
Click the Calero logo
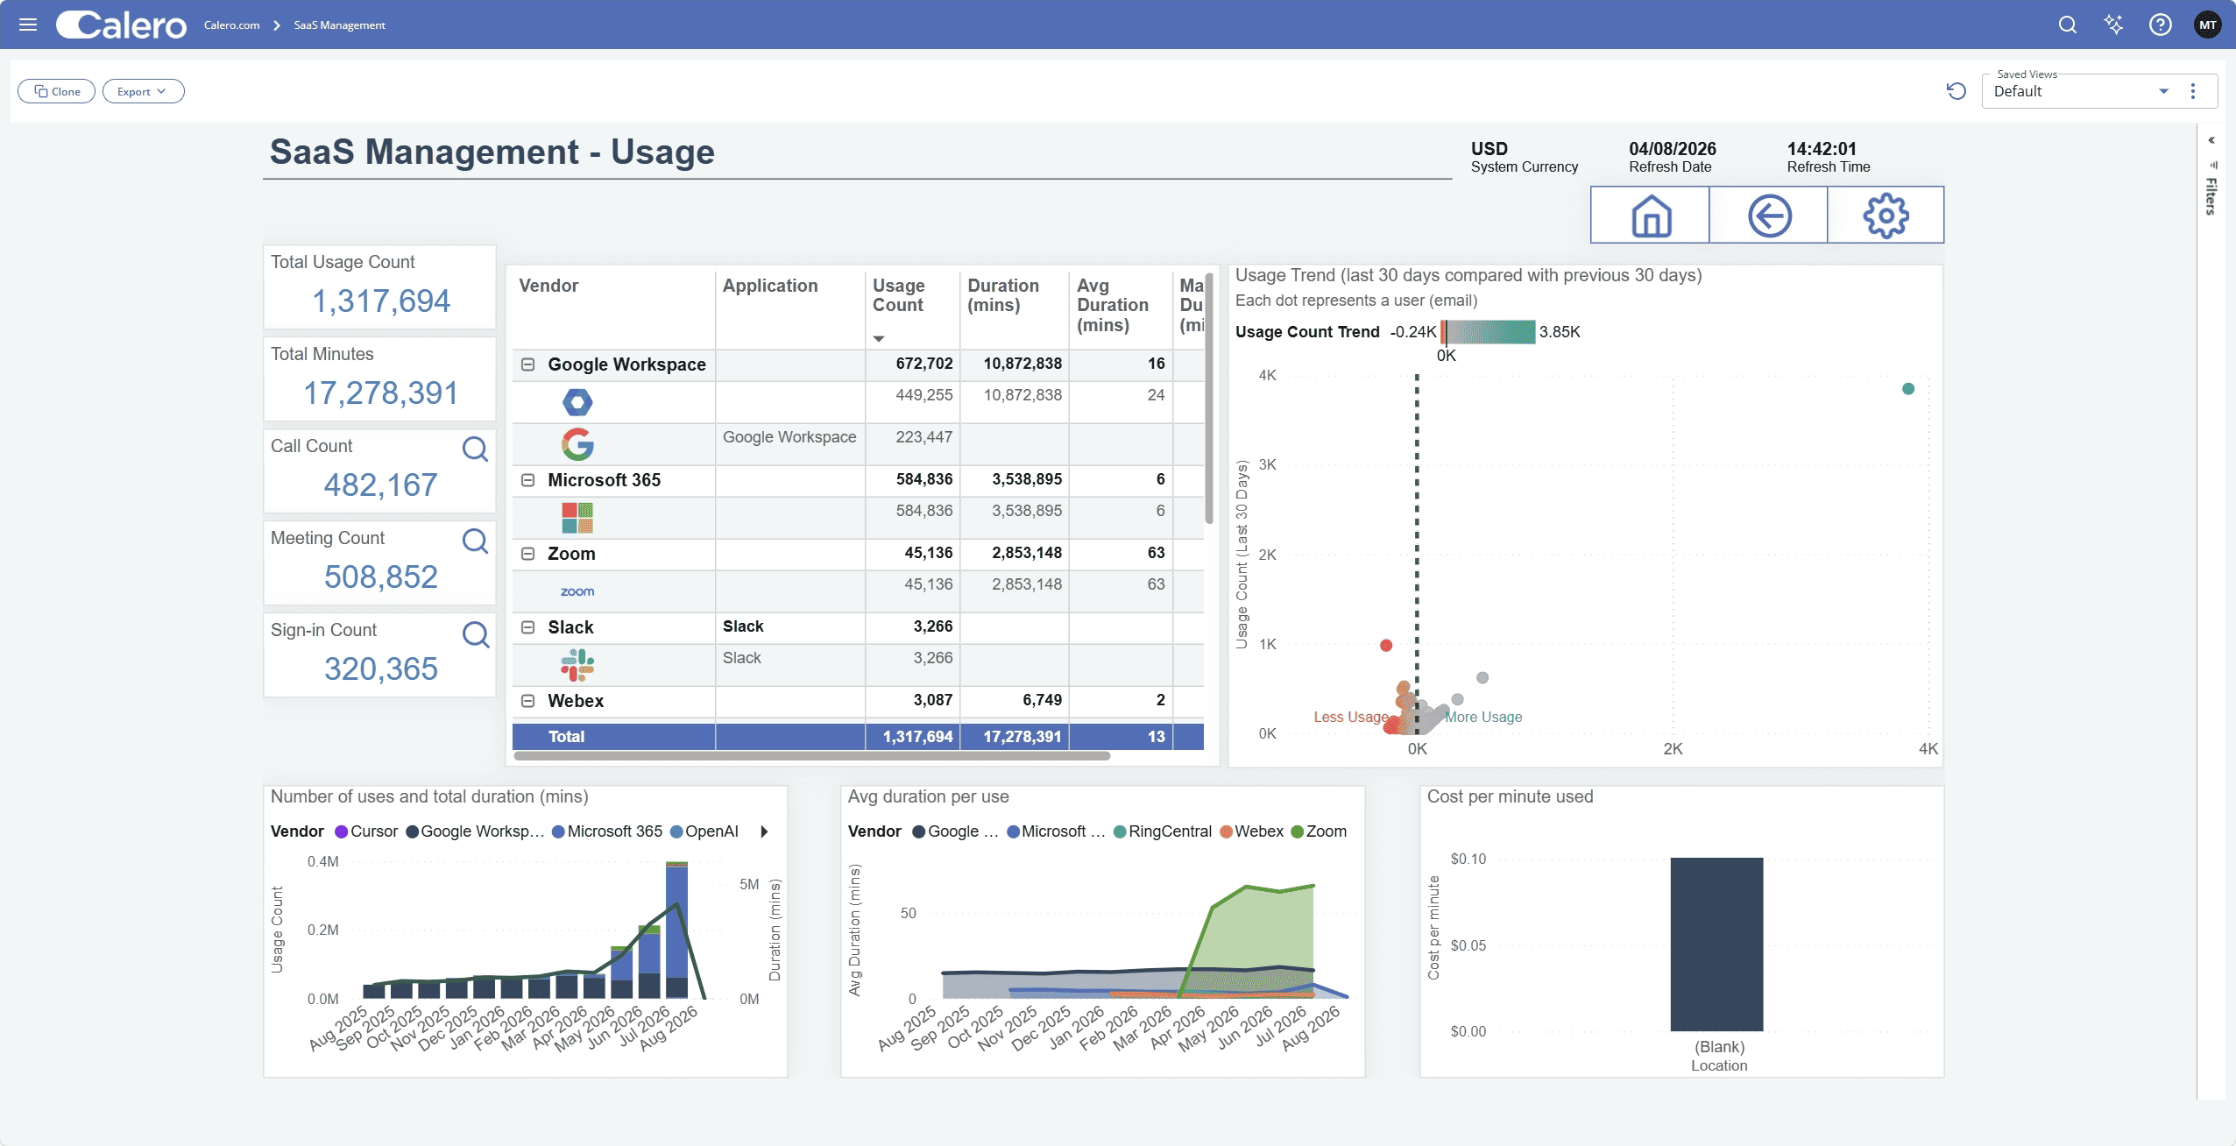click(122, 25)
